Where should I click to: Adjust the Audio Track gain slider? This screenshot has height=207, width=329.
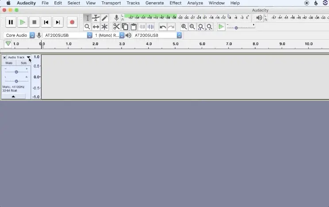16,72
